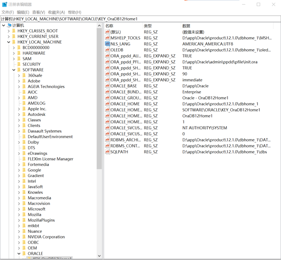Click the tree pane scrollbar thumb
Viewport: 281px width, 260px height.
[x=99, y=99]
